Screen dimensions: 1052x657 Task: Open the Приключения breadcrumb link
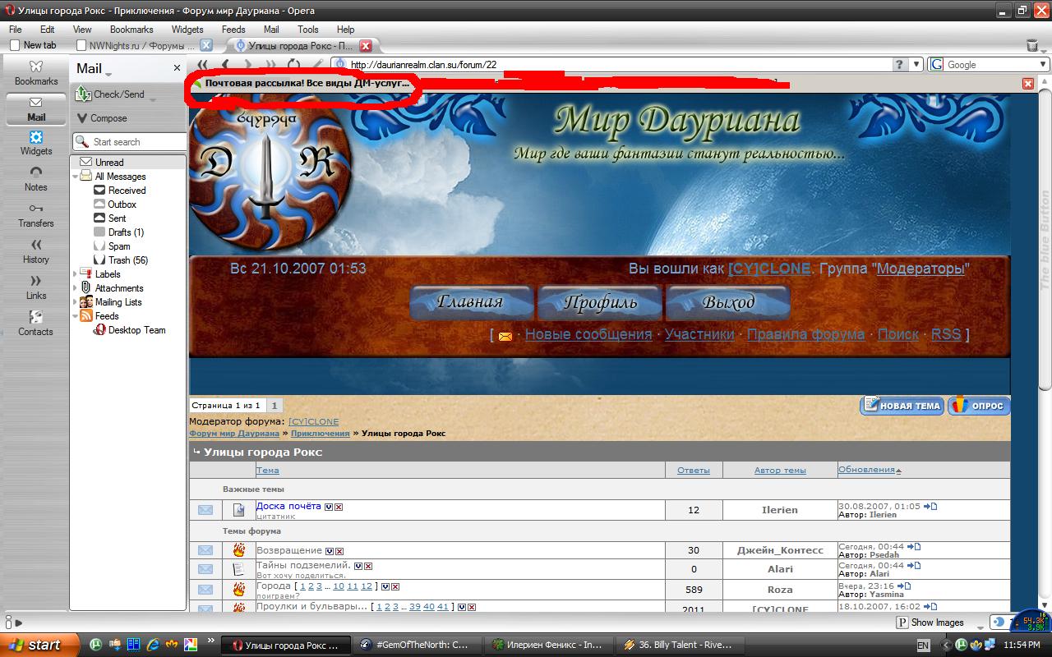[x=320, y=433]
